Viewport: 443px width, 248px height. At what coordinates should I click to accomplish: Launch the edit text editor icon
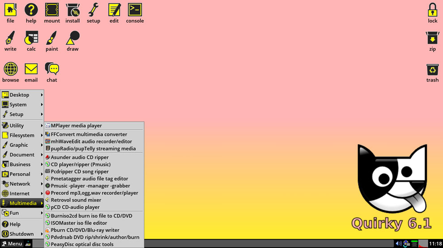(114, 10)
